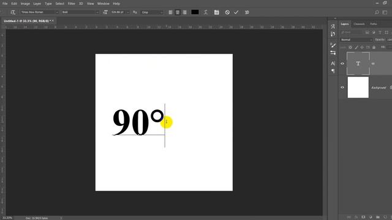Screen dimensions: 392x220
Task: Update 3D text from the options bar
Action: (247, 12)
